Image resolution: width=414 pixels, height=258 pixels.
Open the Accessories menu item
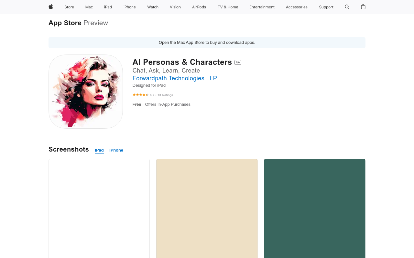tap(297, 7)
